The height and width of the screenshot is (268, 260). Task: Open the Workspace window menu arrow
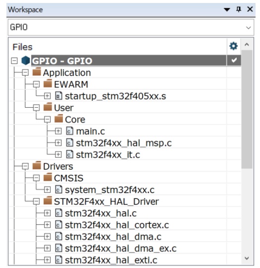(x=227, y=9)
